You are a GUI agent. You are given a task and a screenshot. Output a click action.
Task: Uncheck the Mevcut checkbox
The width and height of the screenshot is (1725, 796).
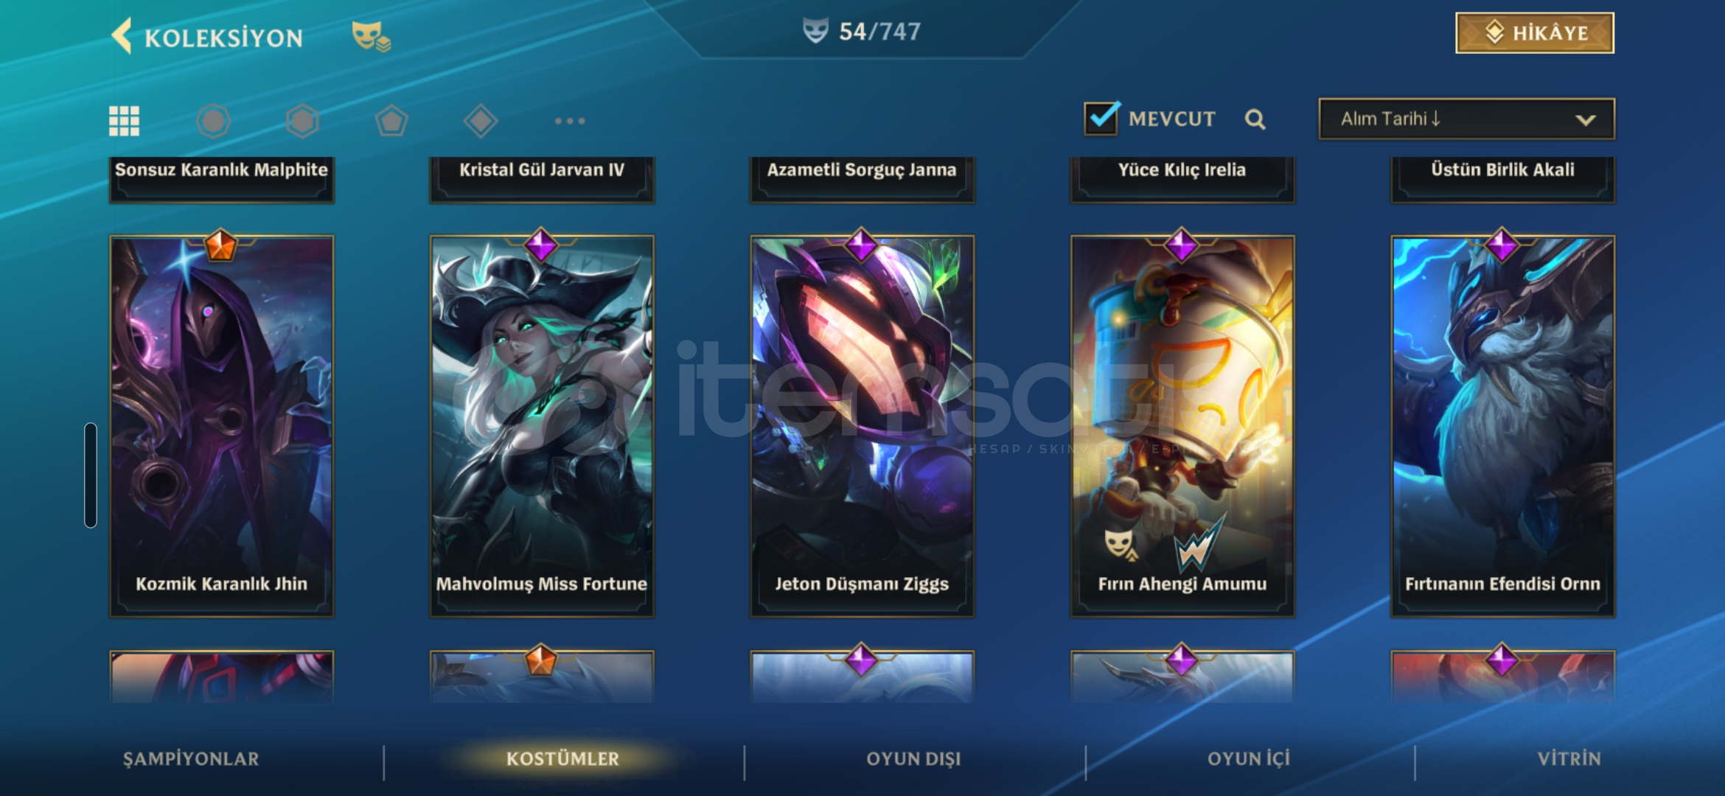tap(1102, 118)
